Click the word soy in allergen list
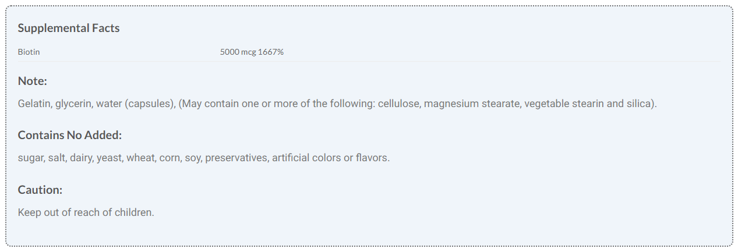 point(192,158)
